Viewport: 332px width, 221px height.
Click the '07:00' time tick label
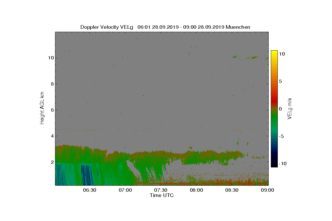click(x=125, y=190)
